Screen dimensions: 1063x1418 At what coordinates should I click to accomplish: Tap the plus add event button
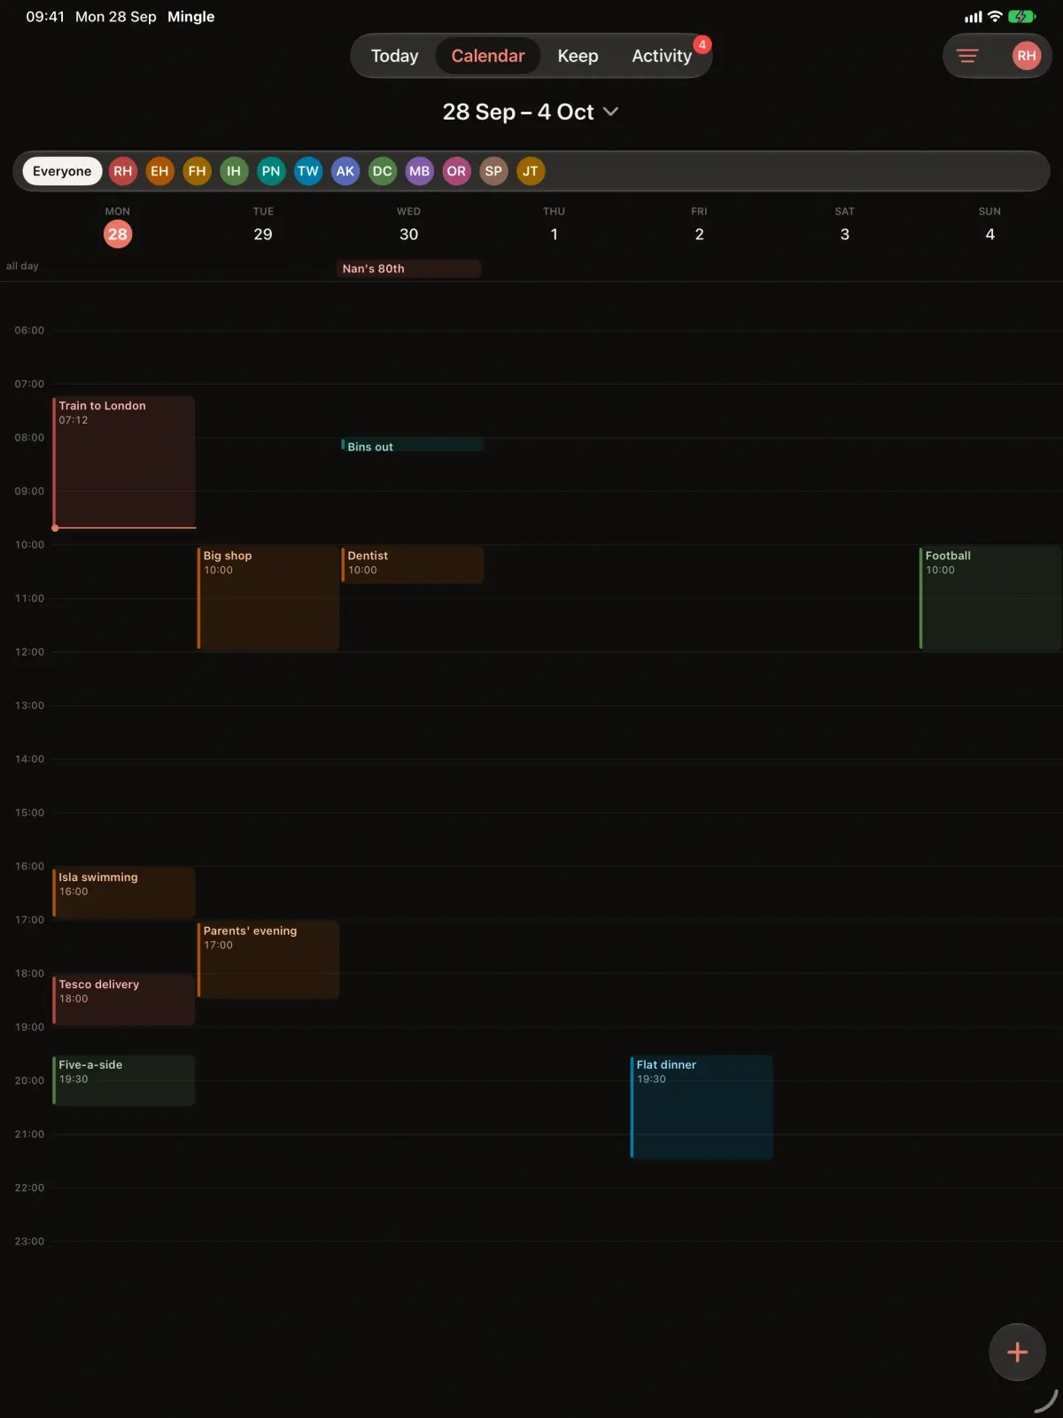tap(1017, 1352)
